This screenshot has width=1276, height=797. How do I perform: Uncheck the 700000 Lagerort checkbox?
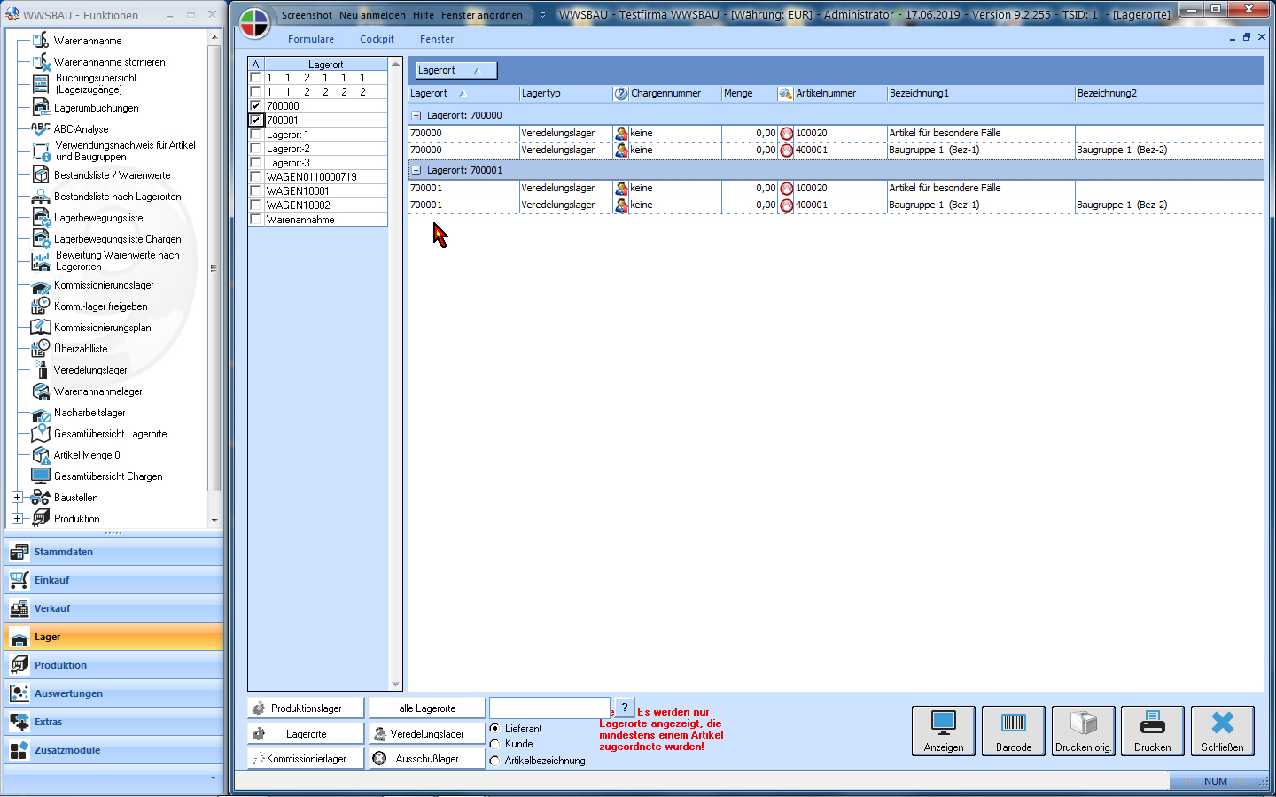pos(256,106)
